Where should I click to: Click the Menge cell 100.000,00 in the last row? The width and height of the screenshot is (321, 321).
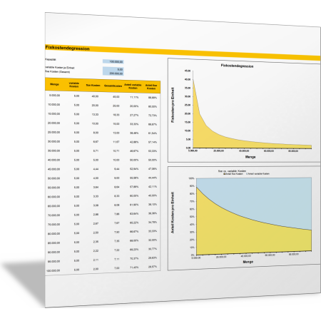point(53,270)
